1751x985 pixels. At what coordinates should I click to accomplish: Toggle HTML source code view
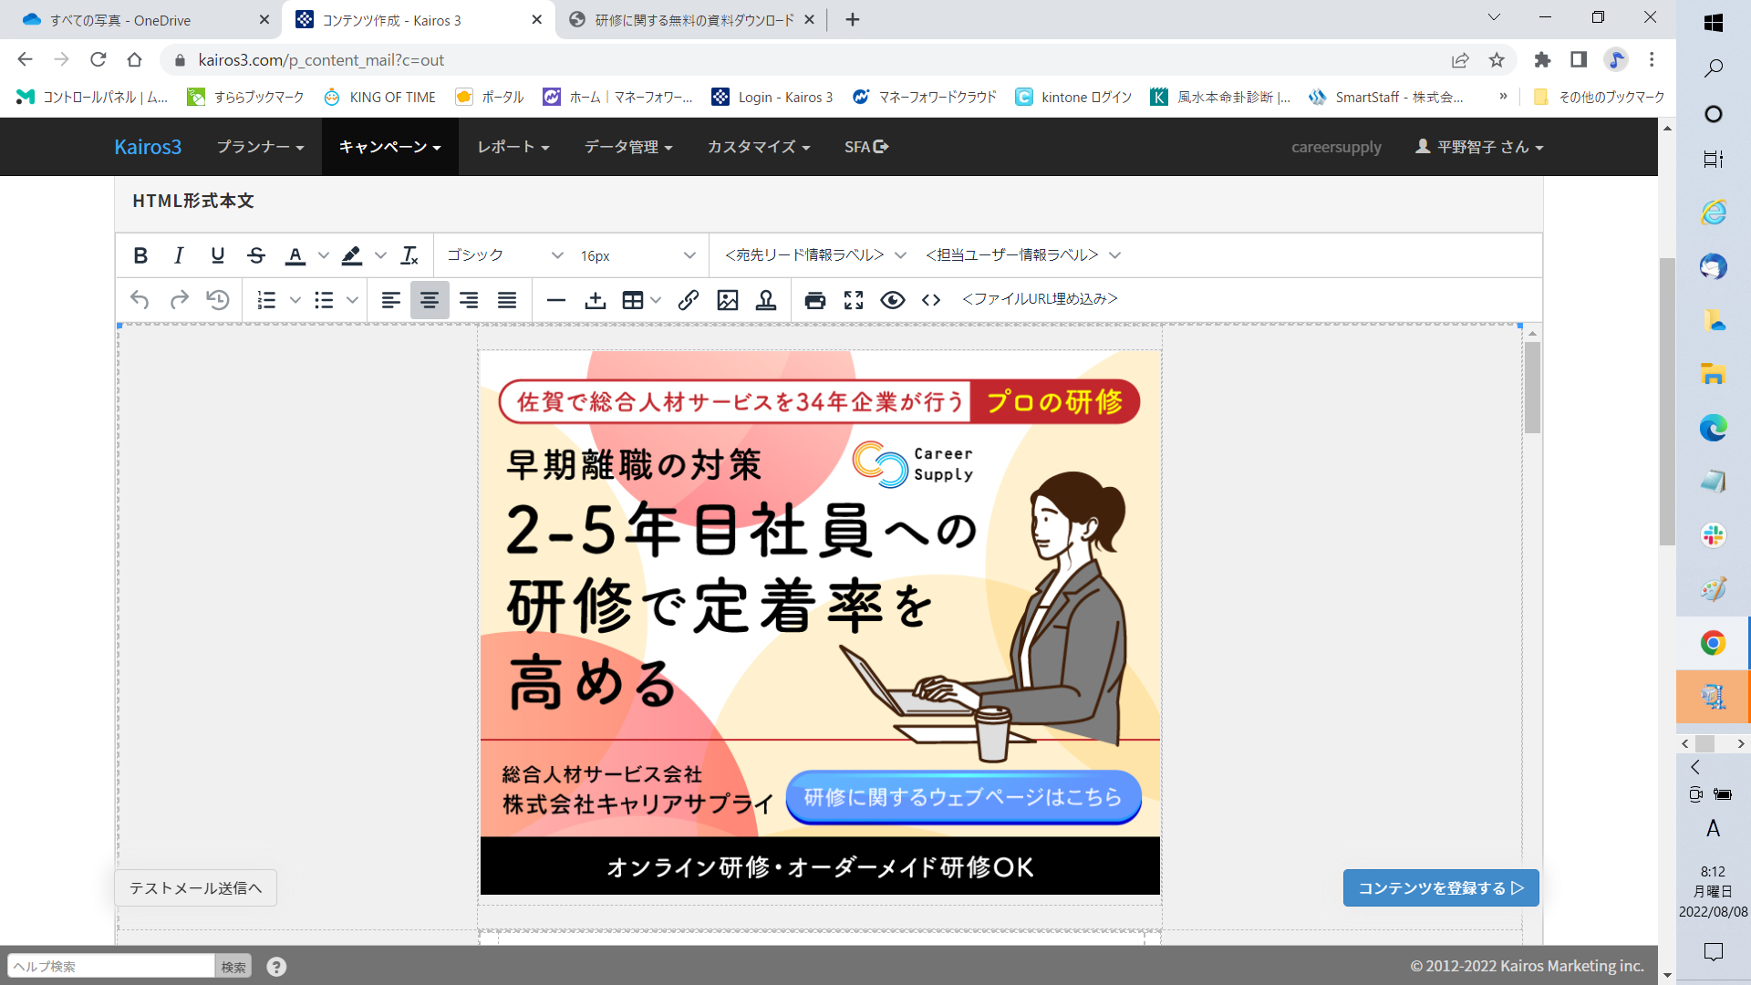[x=931, y=300]
